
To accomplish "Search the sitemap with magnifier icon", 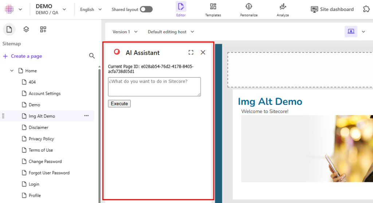I will pyautogui.click(x=92, y=56).
